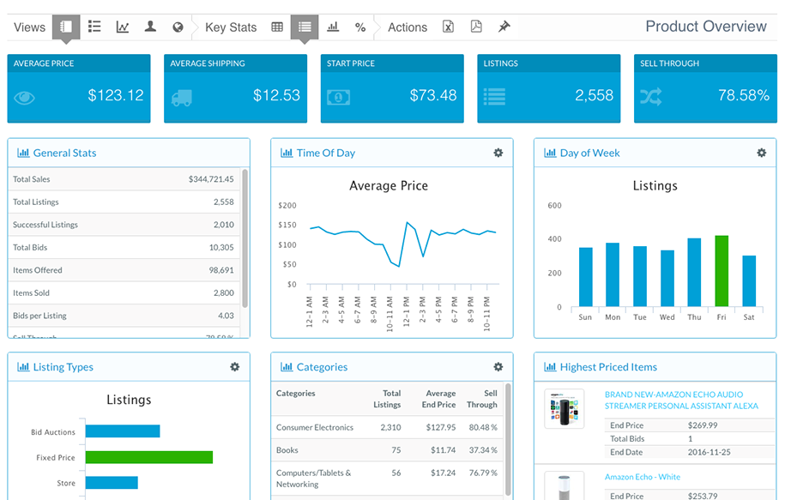This screenshot has width=785, height=500.
Task: Click the Views menu label
Action: [28, 27]
